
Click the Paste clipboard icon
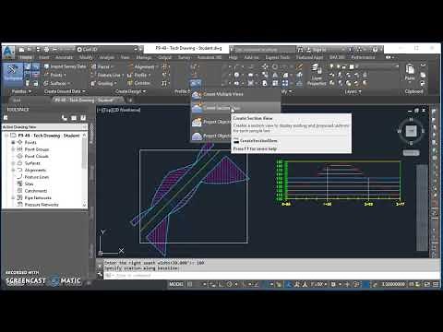click(x=410, y=69)
